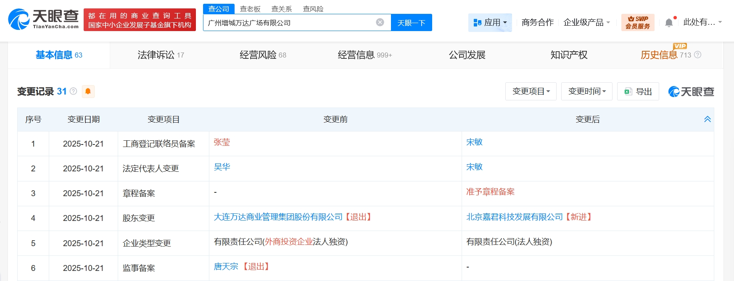Viewport: 734px width, 281px height.
Task: Export change records via 导出 button
Action: coord(638,92)
